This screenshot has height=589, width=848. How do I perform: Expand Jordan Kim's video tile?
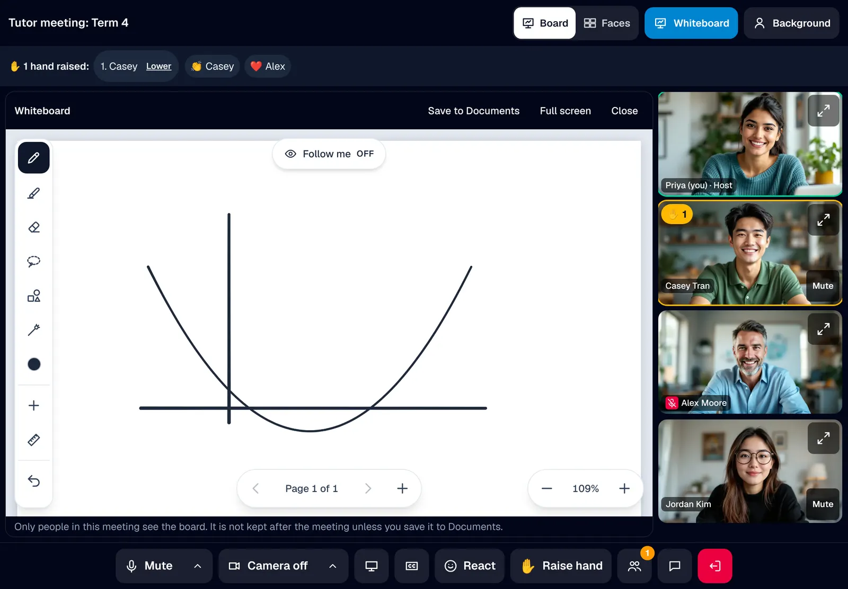(823, 438)
